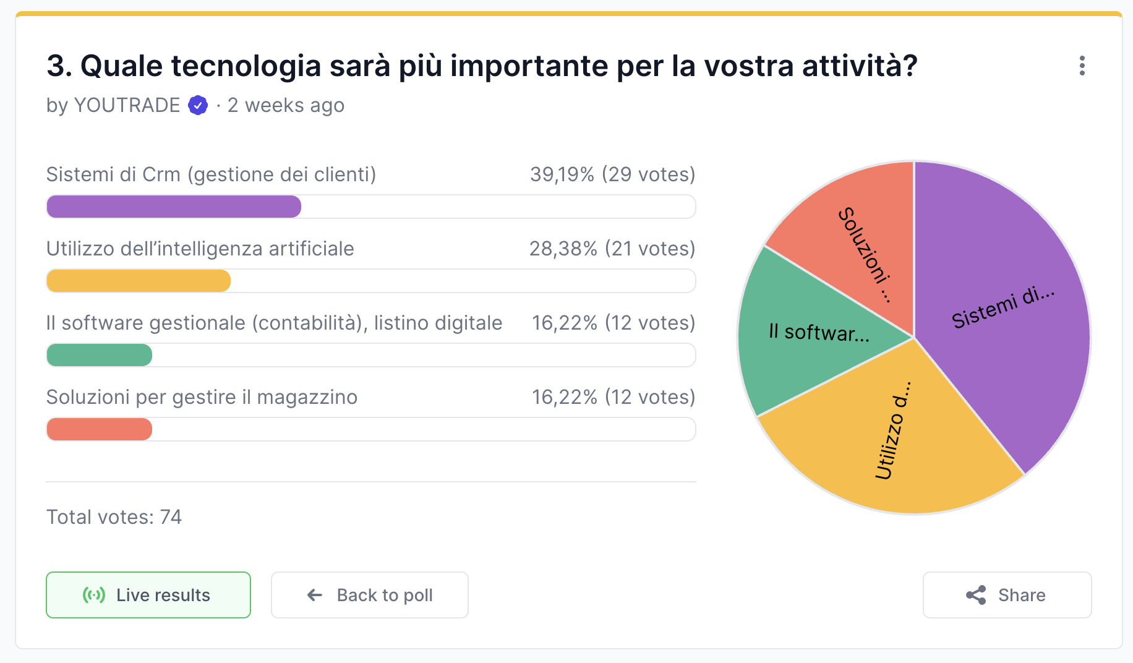Go back to the poll
Image resolution: width=1133 pixels, height=663 pixels.
tap(369, 595)
